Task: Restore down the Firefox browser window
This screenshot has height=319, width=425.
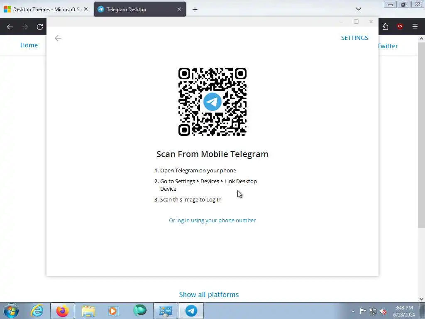Action: (x=404, y=5)
